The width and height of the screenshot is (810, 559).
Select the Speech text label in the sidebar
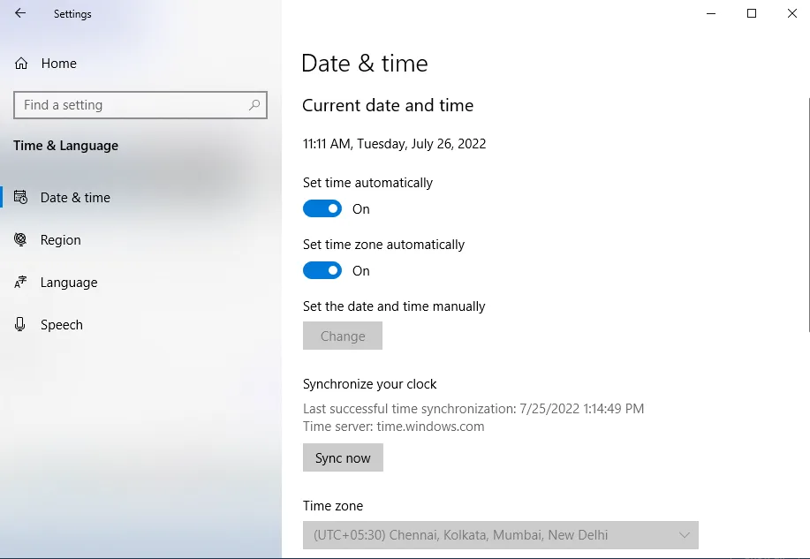pos(62,325)
